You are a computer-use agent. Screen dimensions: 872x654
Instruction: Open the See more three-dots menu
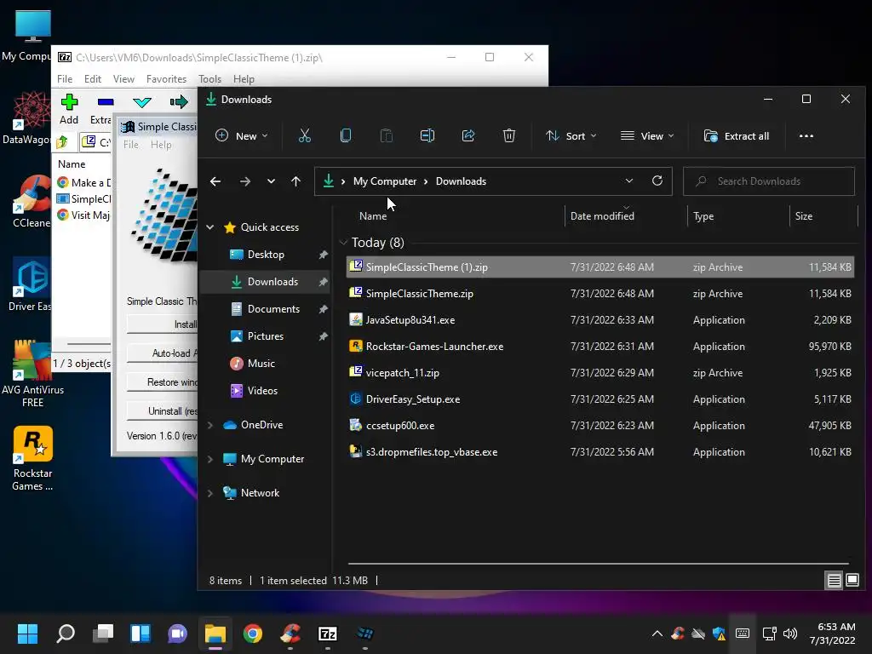pos(806,135)
